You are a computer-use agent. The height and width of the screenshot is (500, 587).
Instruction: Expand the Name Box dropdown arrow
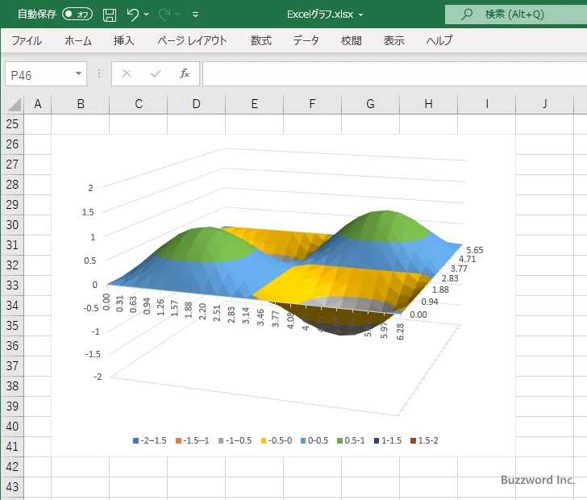click(79, 73)
